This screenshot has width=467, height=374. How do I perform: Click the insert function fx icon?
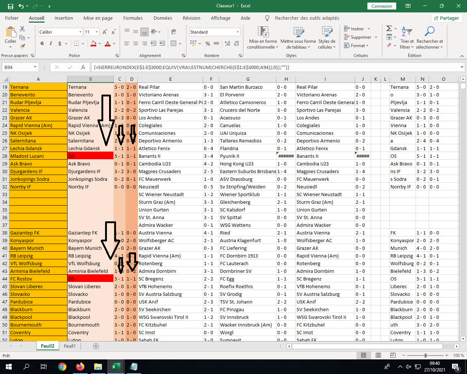pyautogui.click(x=83, y=67)
